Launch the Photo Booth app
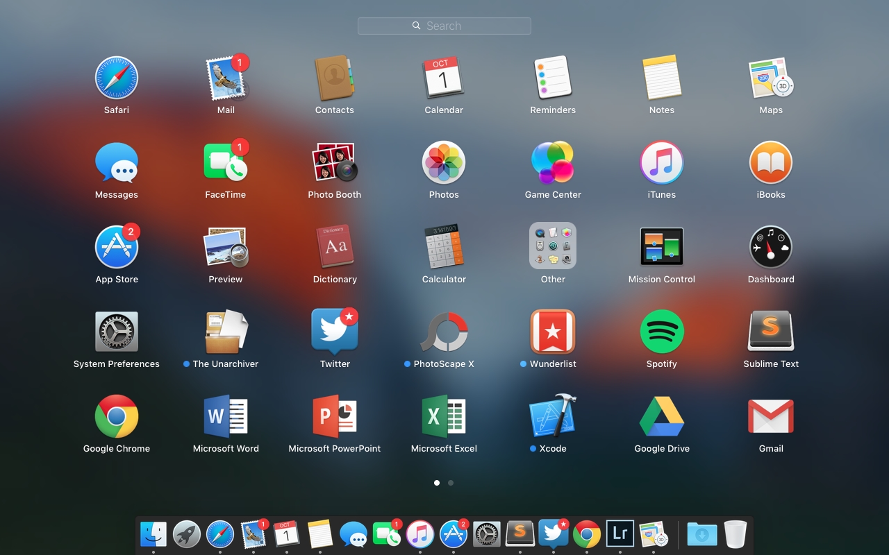The width and height of the screenshot is (889, 555). point(335,163)
